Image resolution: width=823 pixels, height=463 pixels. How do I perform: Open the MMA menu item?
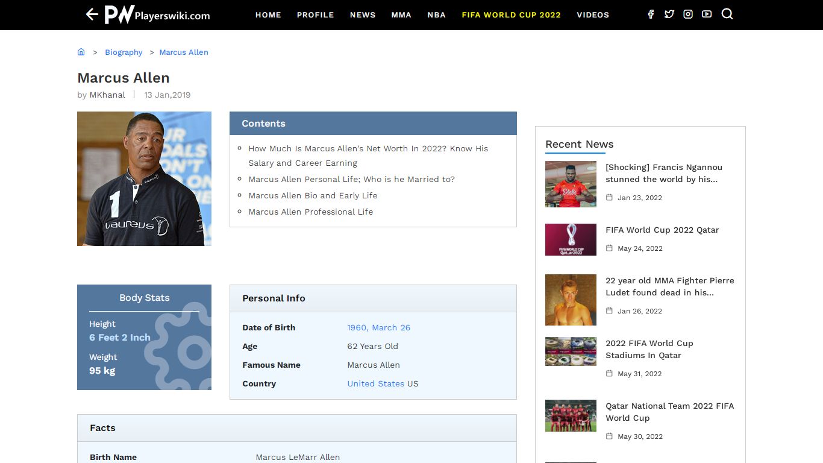[x=401, y=15]
